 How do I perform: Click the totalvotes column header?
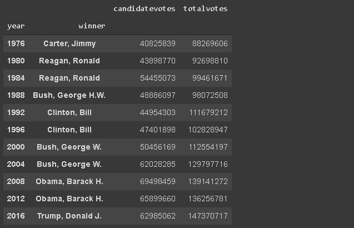click(x=205, y=9)
